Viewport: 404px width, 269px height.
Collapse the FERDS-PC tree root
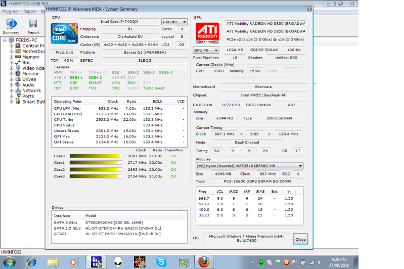(x=5, y=40)
